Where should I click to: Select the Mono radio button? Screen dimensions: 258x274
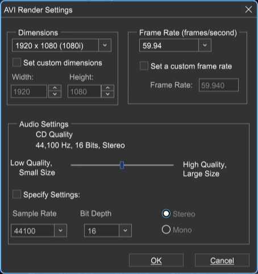coord(166,230)
